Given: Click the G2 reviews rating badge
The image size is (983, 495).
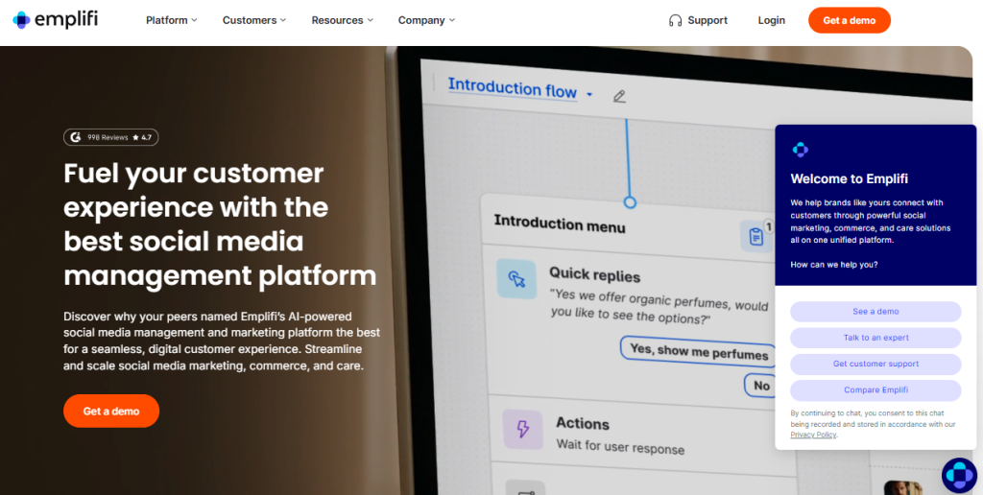Looking at the screenshot, I should 110,137.
